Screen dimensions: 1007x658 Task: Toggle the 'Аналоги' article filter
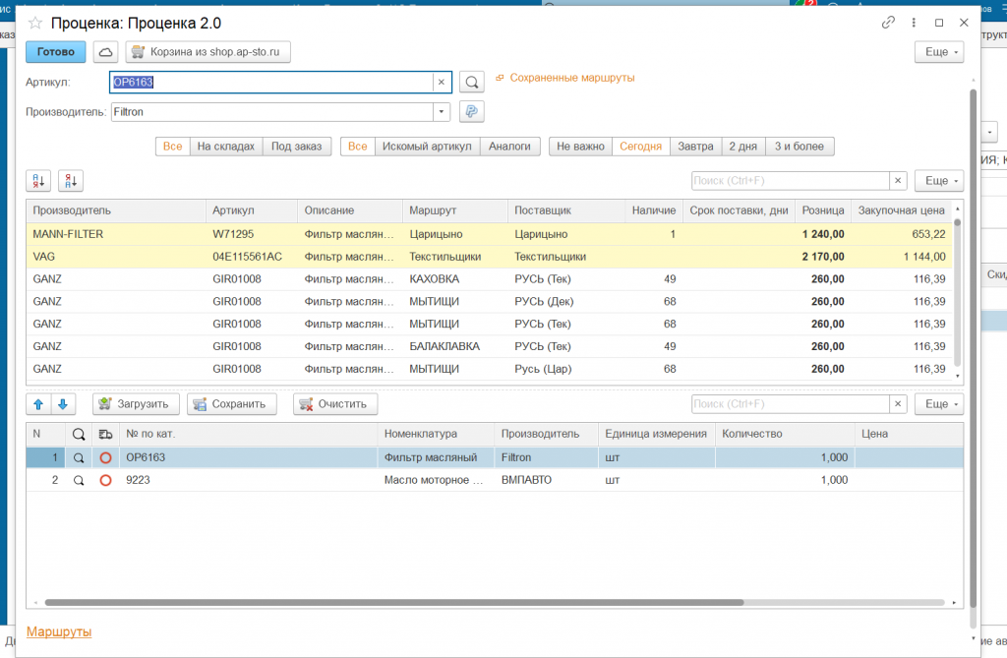point(509,147)
